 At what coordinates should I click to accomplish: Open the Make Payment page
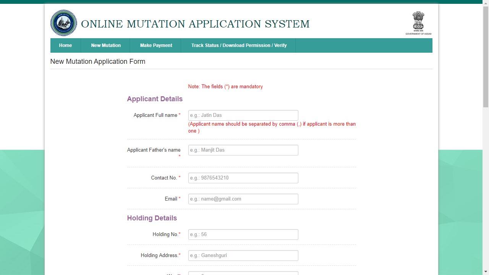[156, 45]
